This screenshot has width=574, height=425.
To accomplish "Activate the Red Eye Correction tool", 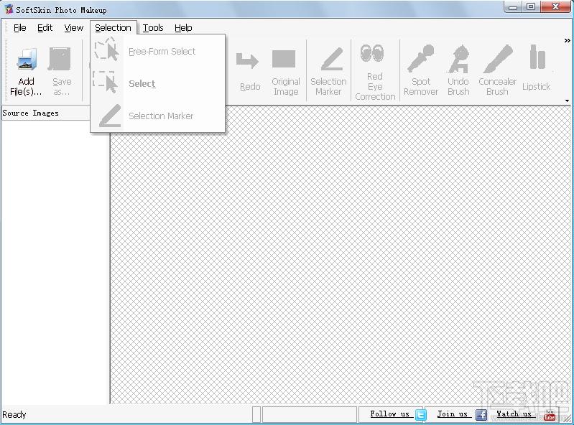I will [x=375, y=72].
